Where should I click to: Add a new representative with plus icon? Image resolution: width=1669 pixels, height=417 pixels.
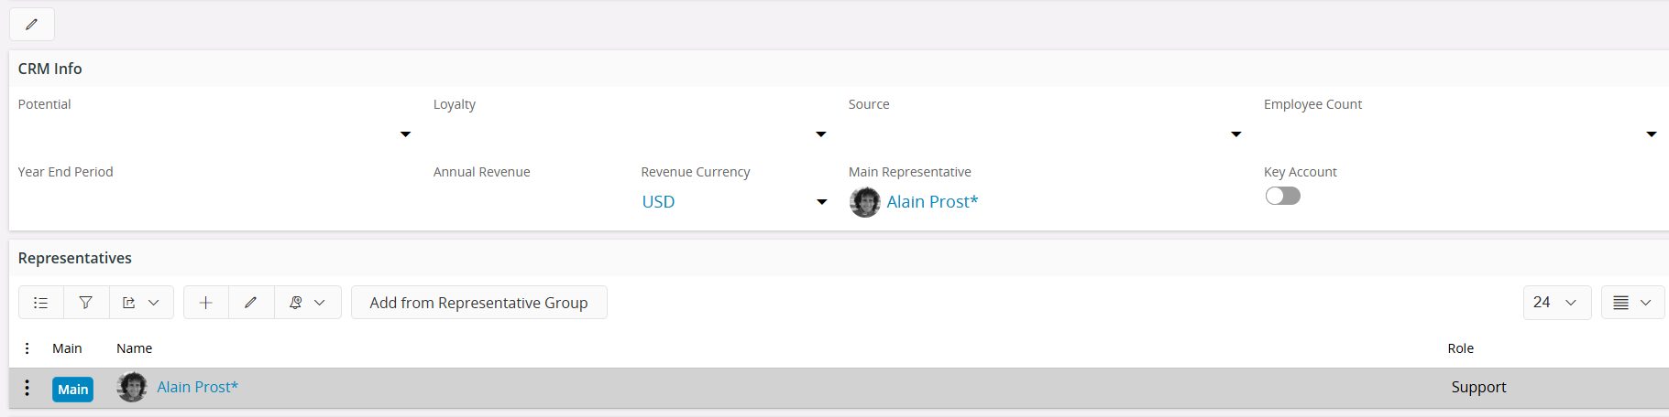tap(206, 303)
